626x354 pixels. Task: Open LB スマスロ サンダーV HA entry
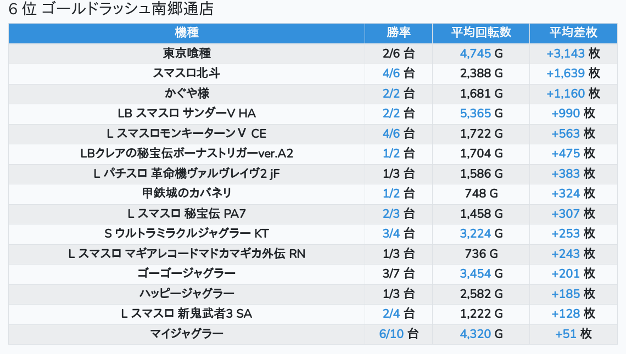[187, 114]
